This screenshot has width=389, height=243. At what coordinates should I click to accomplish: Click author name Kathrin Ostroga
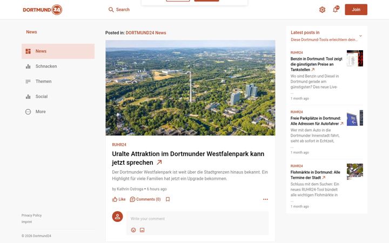[130, 189]
